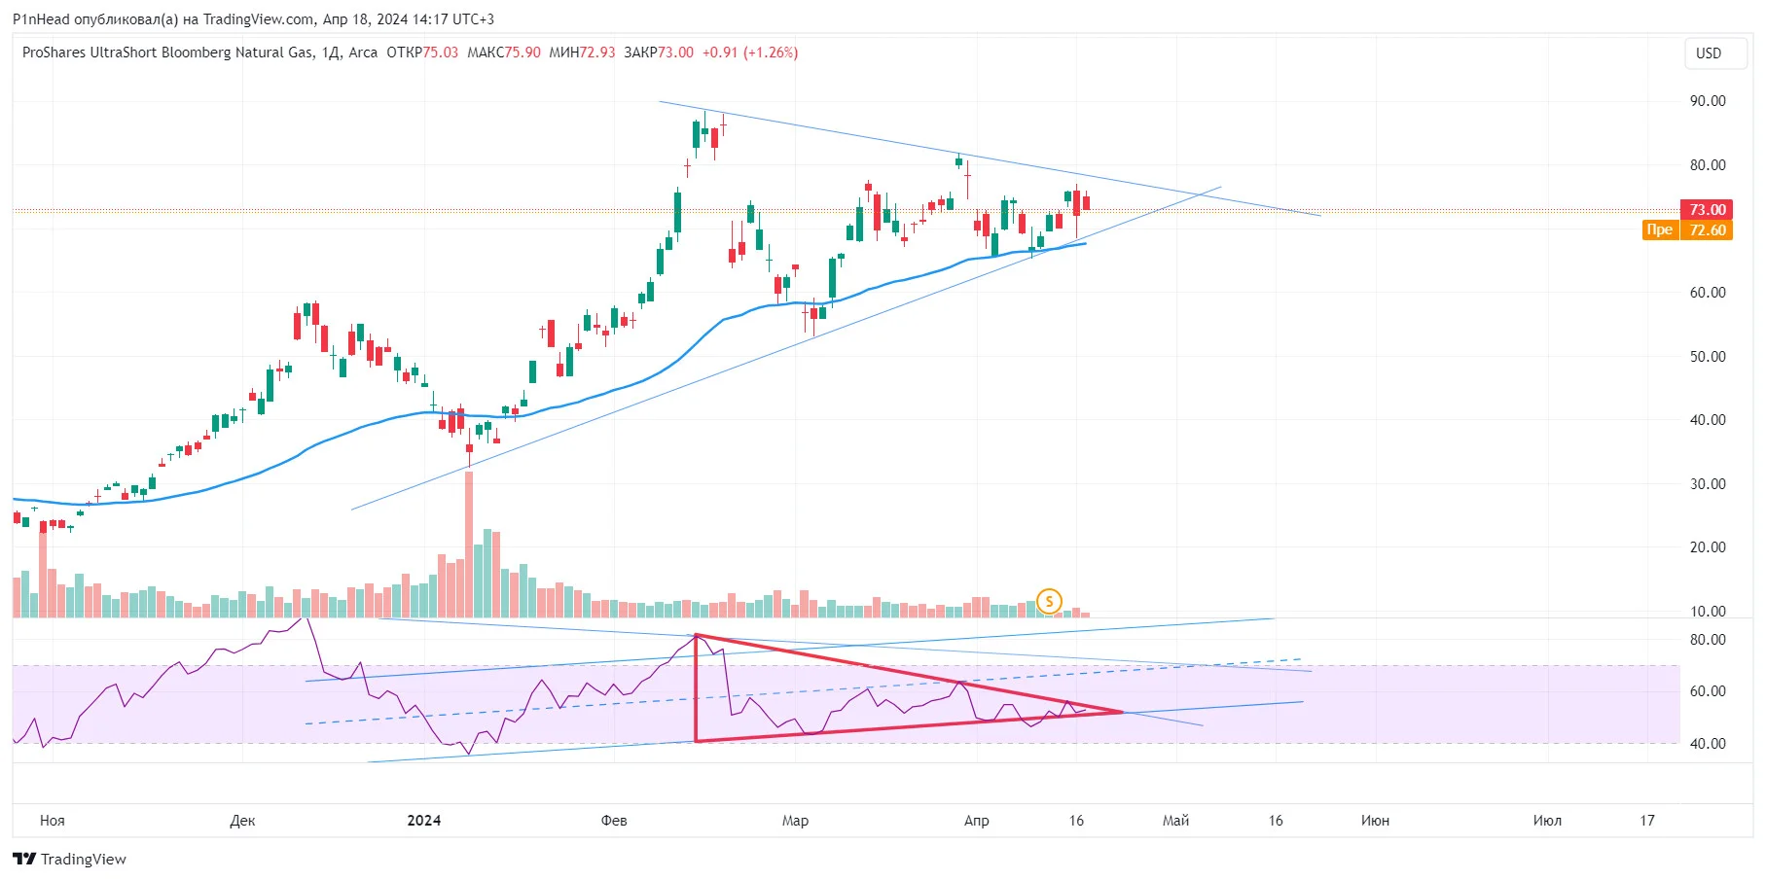
Task: Click the 20.00 price axis label
Action: coord(1708,547)
